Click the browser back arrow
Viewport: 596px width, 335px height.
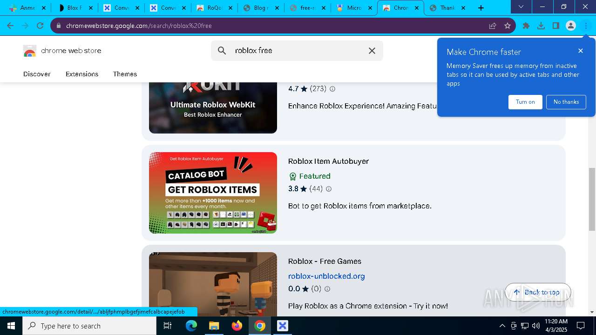click(x=10, y=26)
